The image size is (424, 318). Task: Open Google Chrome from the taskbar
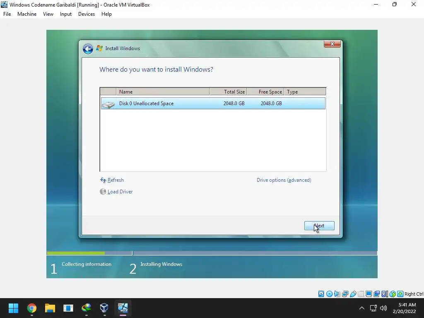31,308
